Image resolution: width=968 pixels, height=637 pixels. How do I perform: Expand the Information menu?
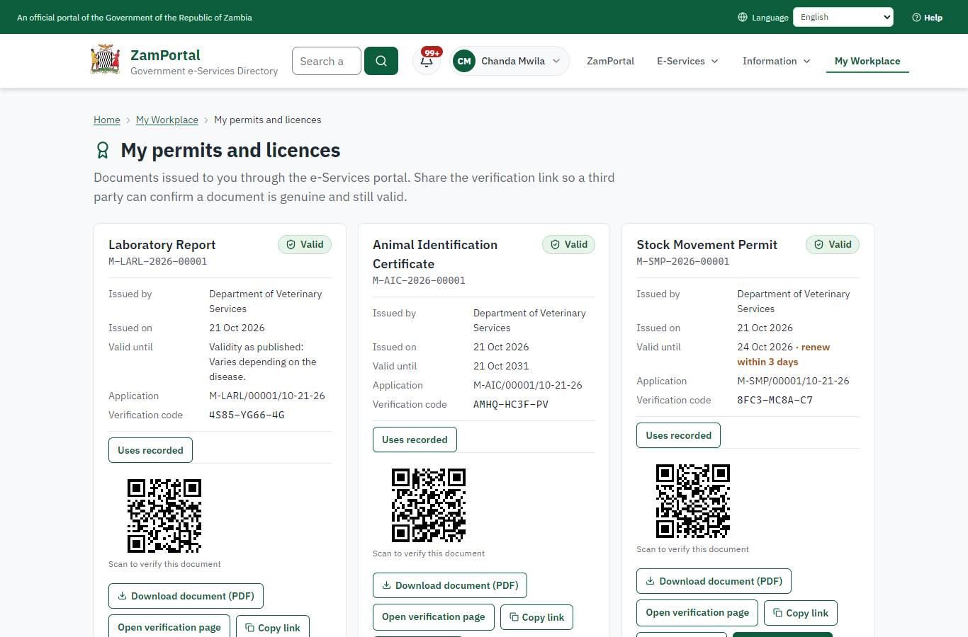pos(776,61)
